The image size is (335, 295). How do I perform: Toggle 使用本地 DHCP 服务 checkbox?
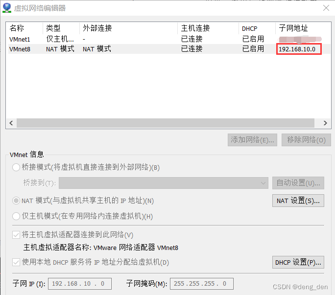(x=16, y=262)
